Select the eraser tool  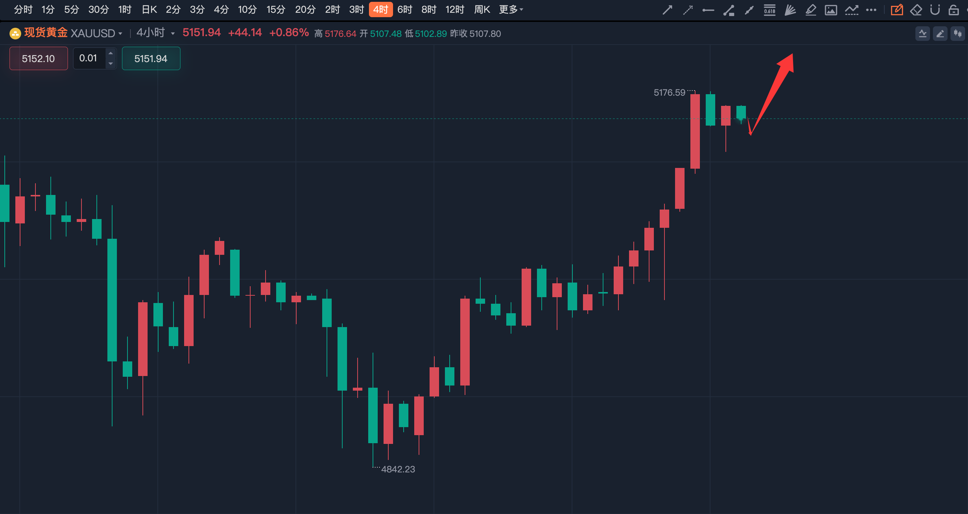(x=916, y=10)
